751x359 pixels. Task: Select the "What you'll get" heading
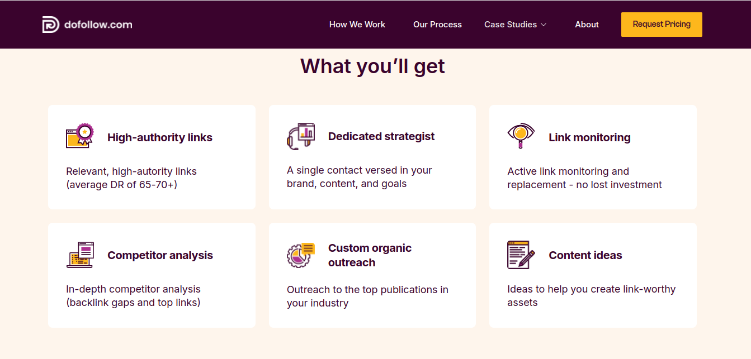click(372, 66)
